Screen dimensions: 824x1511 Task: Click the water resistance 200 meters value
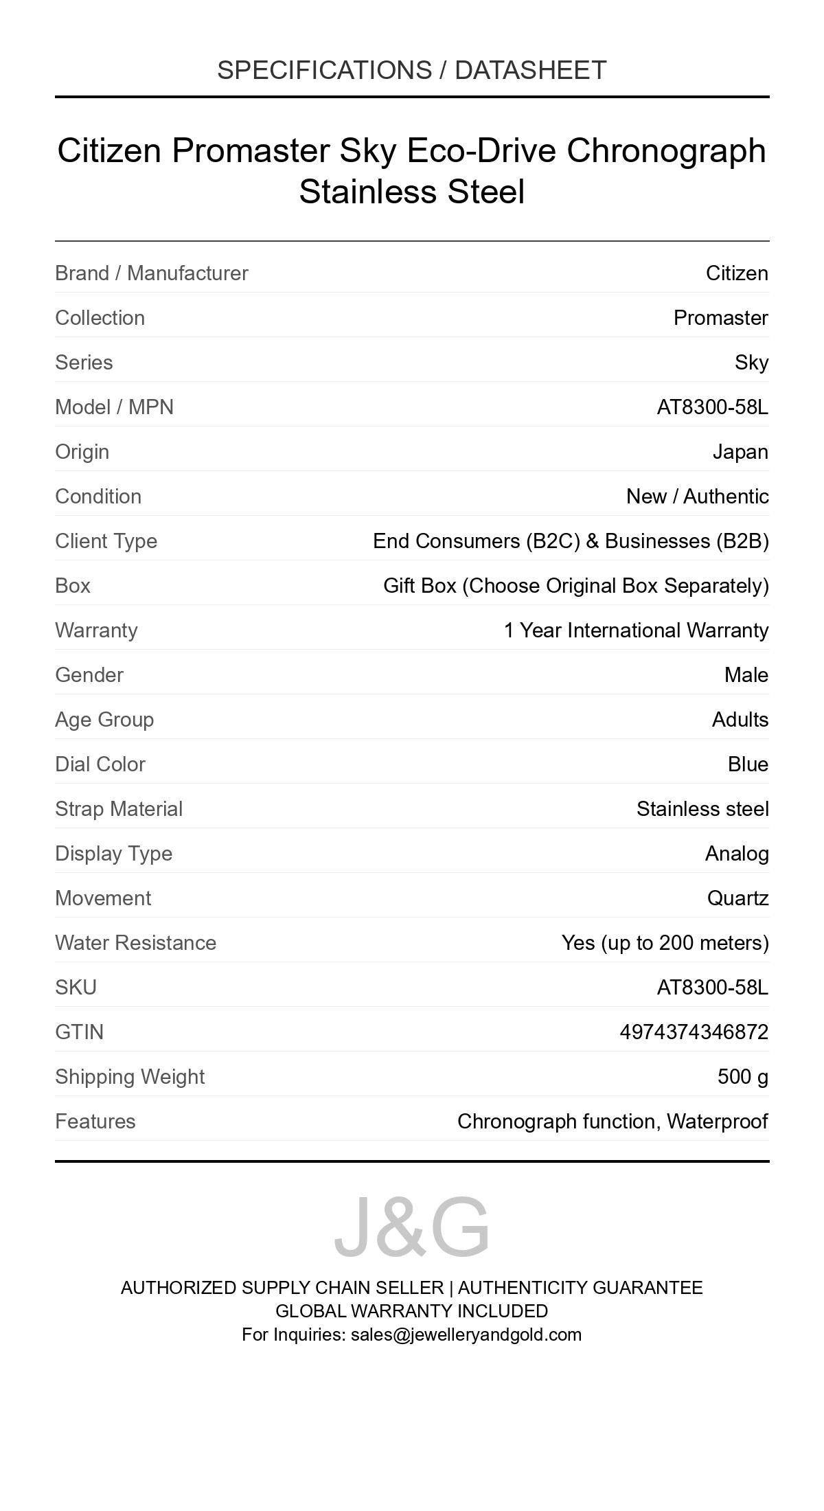665,943
